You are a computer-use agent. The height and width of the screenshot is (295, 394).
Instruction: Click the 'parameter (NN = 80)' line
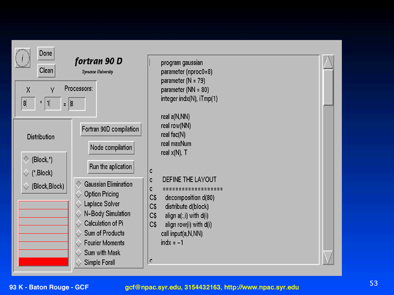click(x=185, y=90)
